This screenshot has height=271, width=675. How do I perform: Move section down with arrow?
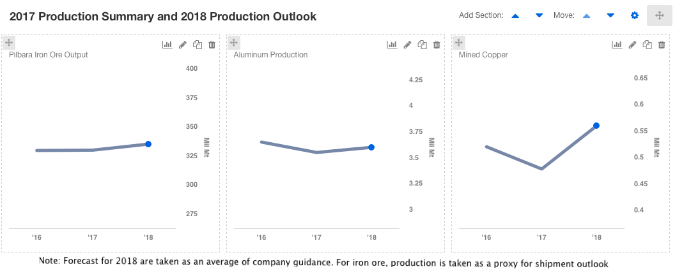tap(610, 15)
